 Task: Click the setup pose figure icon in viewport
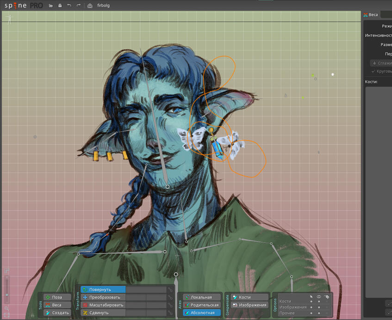click(10, 19)
